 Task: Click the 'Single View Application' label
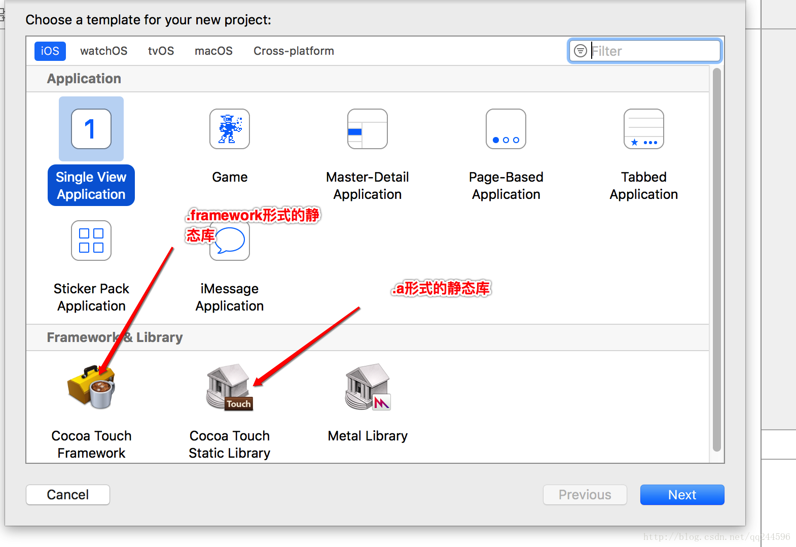[x=91, y=186]
